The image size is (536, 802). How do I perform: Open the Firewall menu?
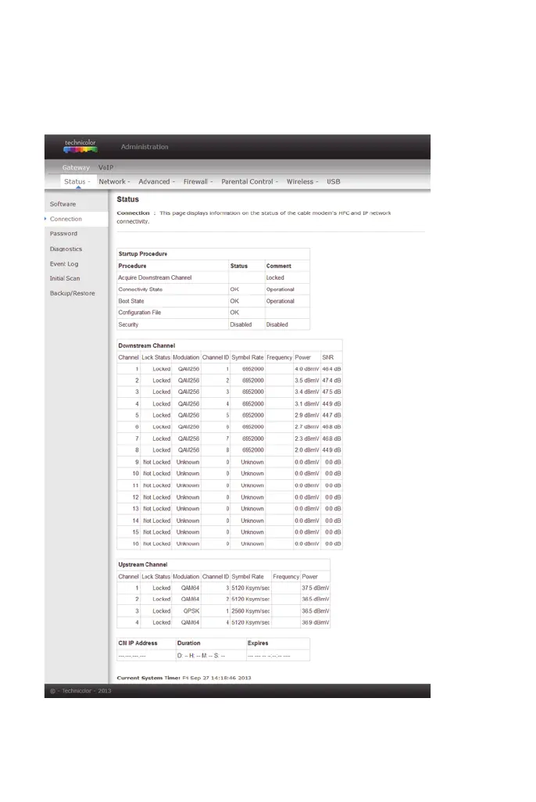[x=198, y=181]
